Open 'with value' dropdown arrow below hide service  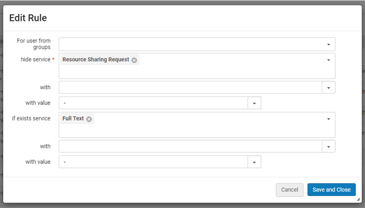(x=254, y=103)
